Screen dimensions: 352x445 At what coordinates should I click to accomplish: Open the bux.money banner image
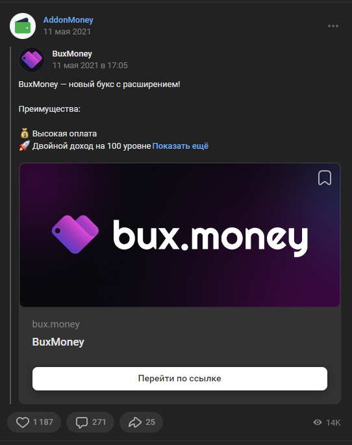[x=180, y=235]
